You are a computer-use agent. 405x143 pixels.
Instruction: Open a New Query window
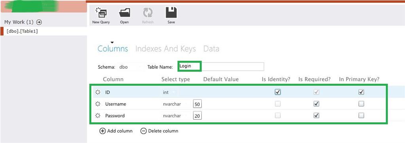101,13
